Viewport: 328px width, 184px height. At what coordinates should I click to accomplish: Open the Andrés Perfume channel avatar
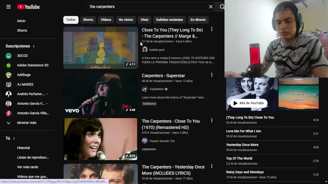pyautogui.click(x=8, y=94)
